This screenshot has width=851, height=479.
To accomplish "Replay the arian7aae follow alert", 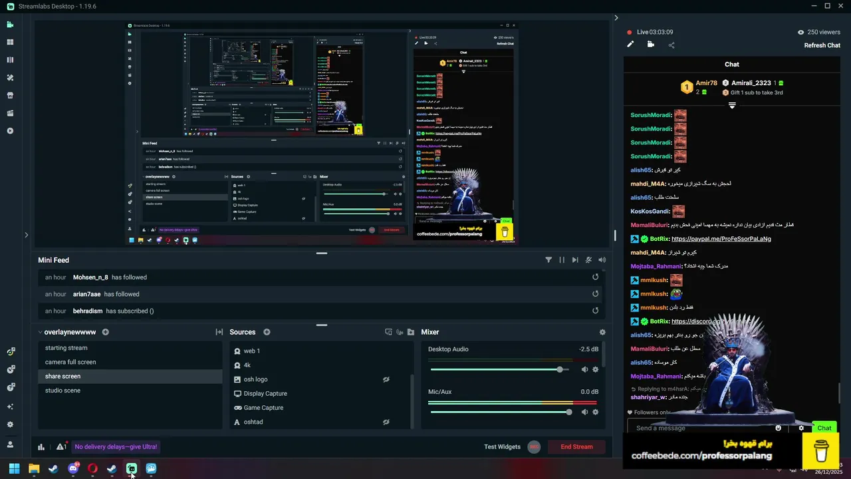I will [x=595, y=294].
